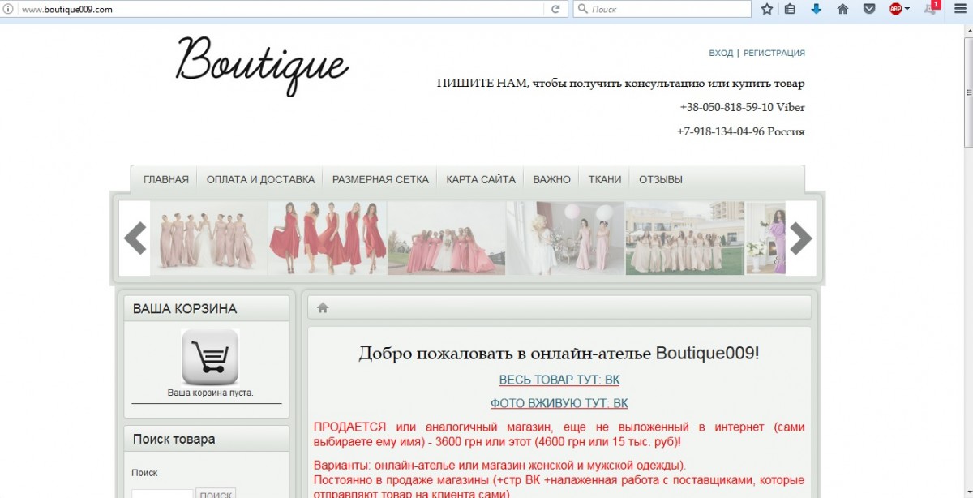Click the shopping cart icon
Image resolution: width=973 pixels, height=498 pixels.
click(210, 356)
